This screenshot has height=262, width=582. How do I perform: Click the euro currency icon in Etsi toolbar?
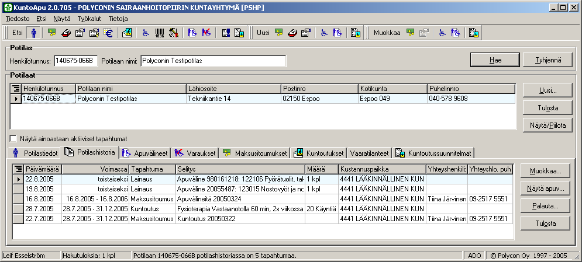108,33
